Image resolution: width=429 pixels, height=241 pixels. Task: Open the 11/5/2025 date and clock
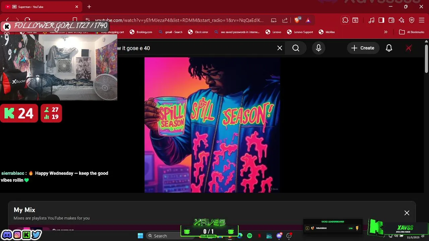(413, 237)
